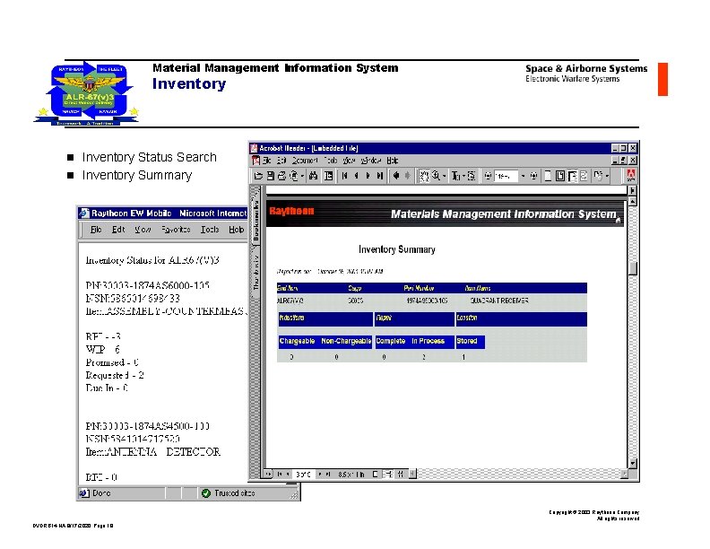710x549 pixels.
Task: Click the Zoom Out minus button in Acrobat toolbar
Action: pos(488,176)
